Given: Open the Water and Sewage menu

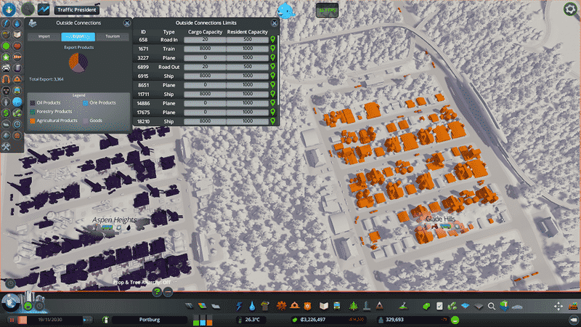Looking at the screenshot, I should pos(251,306).
